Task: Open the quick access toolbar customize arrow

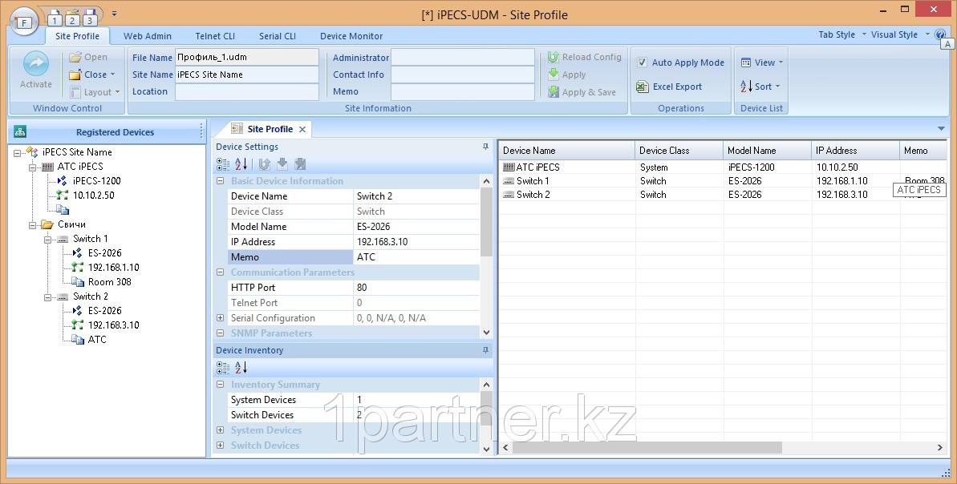Action: point(114,14)
